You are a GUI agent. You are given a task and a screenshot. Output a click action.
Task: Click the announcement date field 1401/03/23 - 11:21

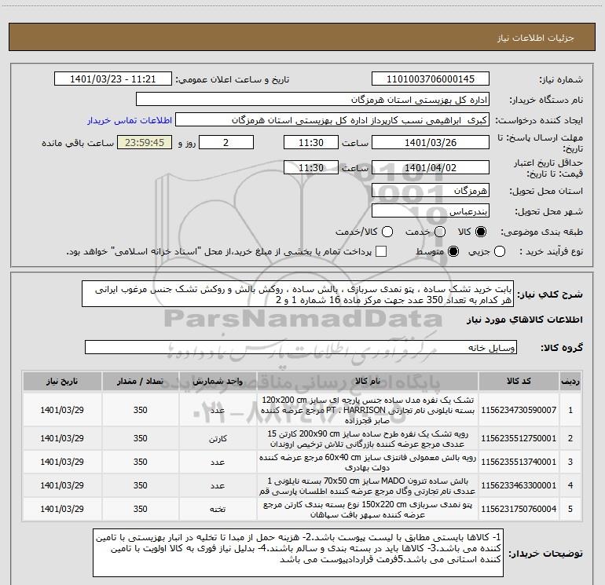click(x=112, y=79)
